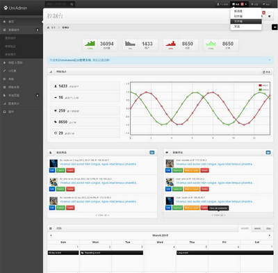
Task: Click the red bar chart beside 8650
Action: click(171, 43)
